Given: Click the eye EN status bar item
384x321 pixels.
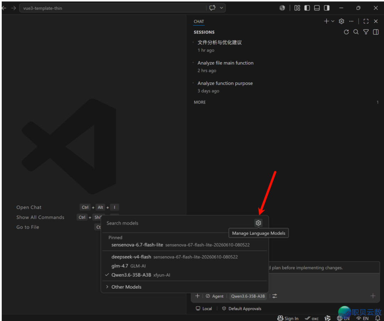Looking at the screenshot, I should pyautogui.click(x=362, y=318).
